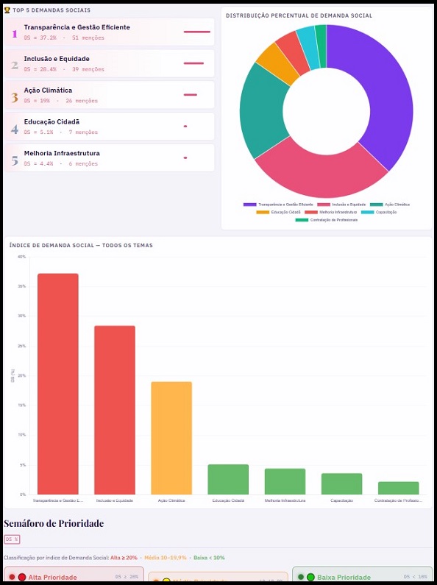Toggle pink Inclusão e Equidade legend swatch
The image size is (437, 585).
[324, 205]
